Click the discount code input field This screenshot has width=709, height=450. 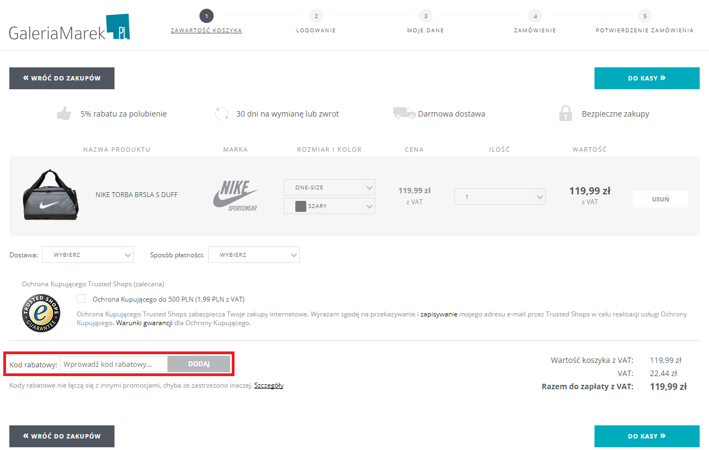(114, 364)
